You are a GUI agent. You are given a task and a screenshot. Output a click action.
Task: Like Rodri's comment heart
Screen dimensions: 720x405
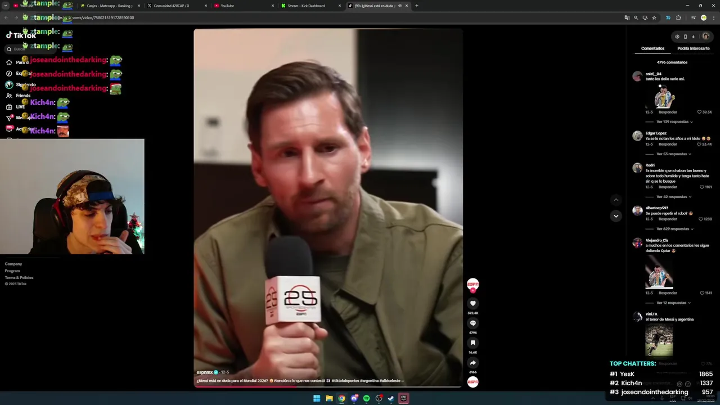coord(702,187)
